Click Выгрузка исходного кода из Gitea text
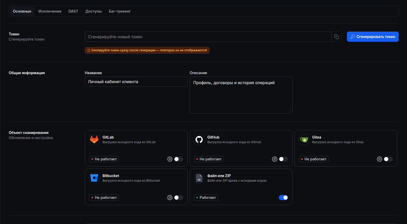This screenshot has width=407, height=224. click(x=338, y=142)
